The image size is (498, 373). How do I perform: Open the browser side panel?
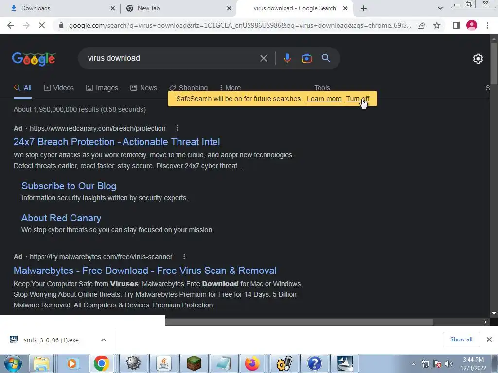coord(456,25)
